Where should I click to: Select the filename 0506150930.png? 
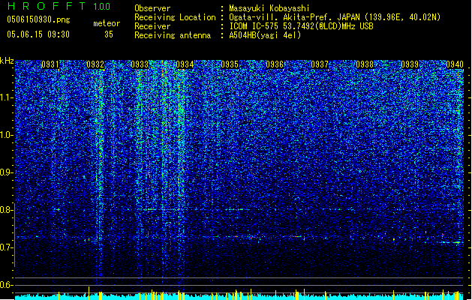click(38, 19)
